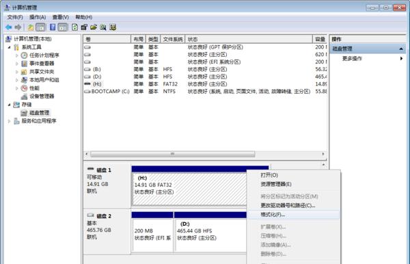Click the blue Back arrow in toolbar

click(x=9, y=27)
